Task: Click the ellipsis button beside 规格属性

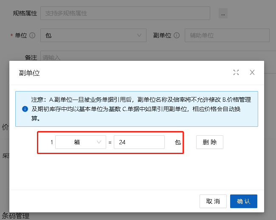Action: pyautogui.click(x=223, y=13)
